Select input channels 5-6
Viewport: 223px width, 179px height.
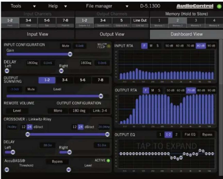tap(47, 23)
